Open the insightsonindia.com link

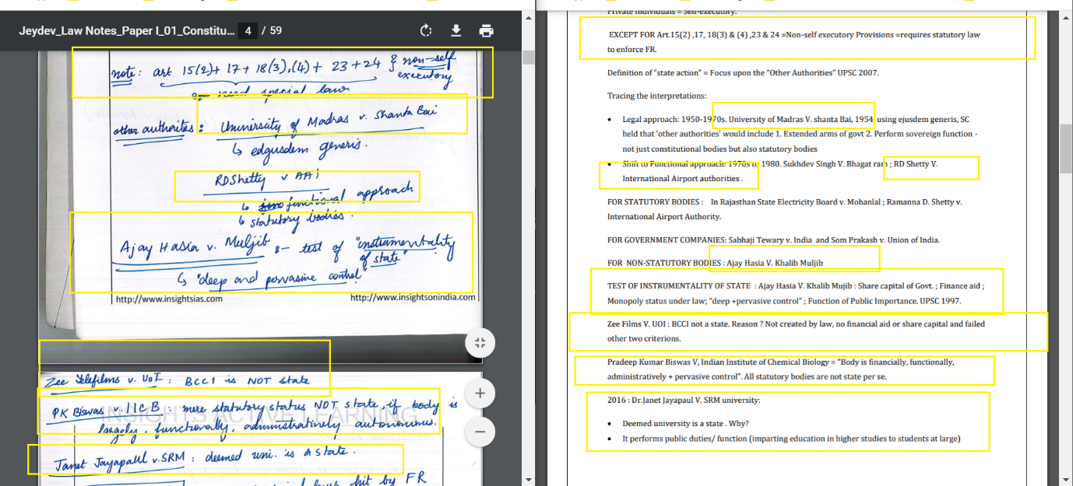click(x=411, y=298)
